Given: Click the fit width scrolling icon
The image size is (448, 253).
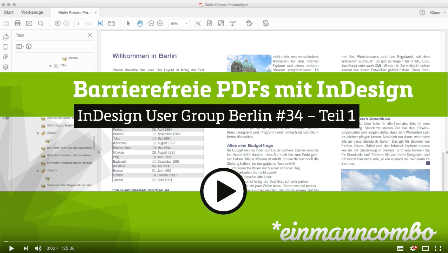Looking at the screenshot, I should click(x=198, y=24).
